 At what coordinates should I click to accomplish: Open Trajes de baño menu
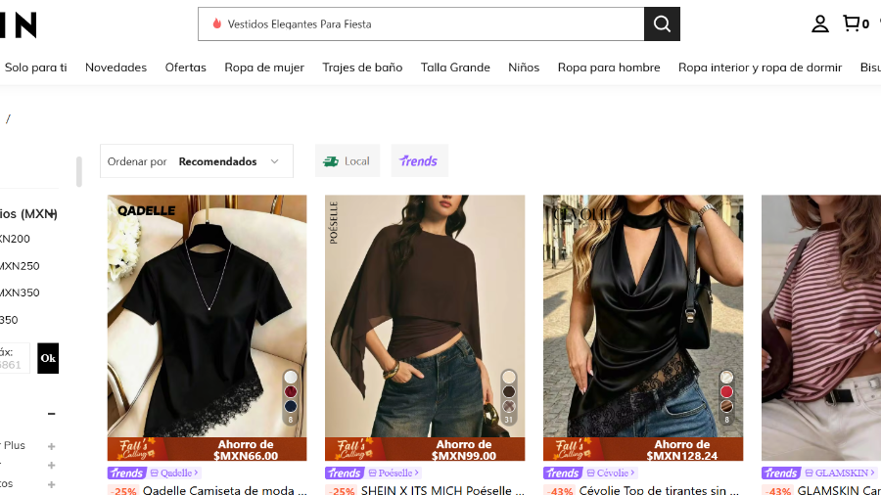pos(362,67)
